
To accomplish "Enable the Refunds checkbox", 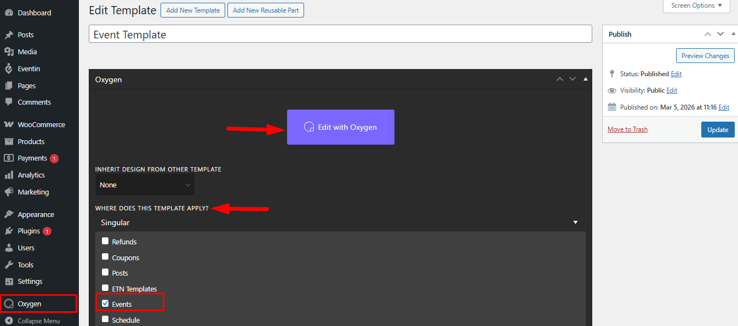I will click(x=105, y=241).
